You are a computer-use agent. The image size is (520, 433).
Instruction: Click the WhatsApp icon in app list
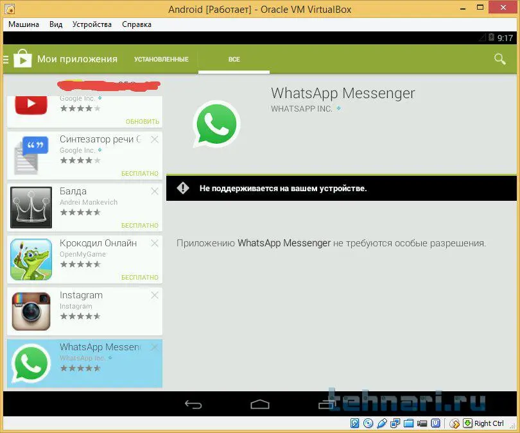coord(31,364)
